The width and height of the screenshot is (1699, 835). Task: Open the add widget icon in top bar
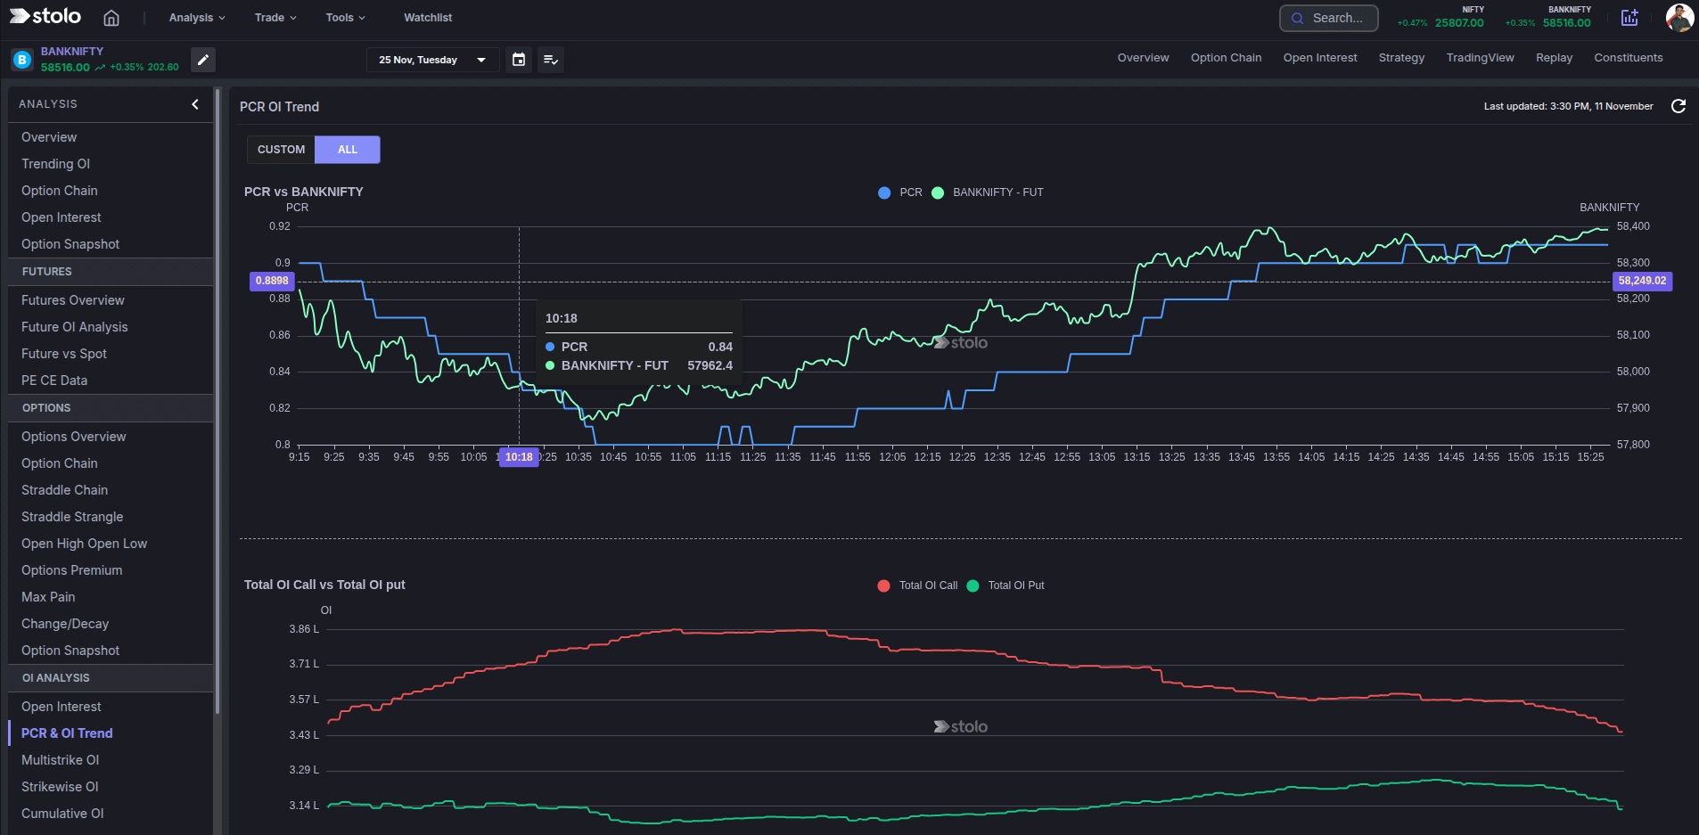[x=1629, y=17]
